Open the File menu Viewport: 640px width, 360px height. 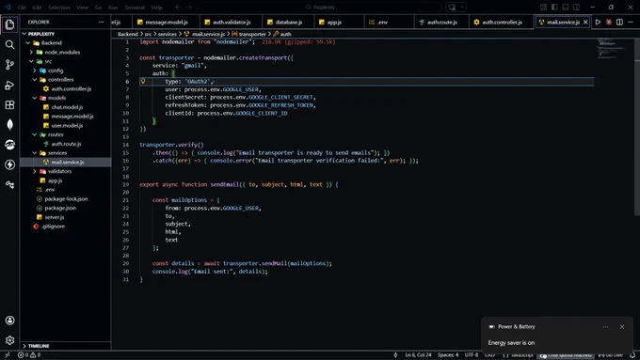[x=22, y=8]
